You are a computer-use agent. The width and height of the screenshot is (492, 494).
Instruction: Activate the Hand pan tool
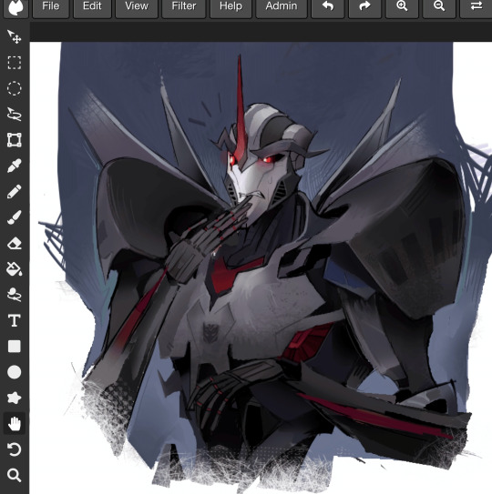click(15, 424)
